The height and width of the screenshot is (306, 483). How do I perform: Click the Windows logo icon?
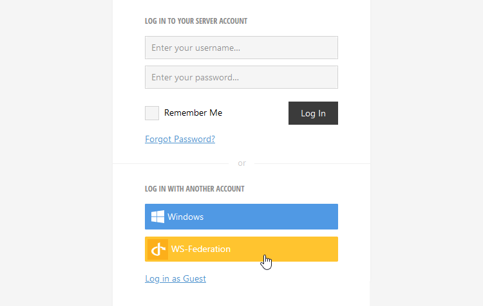click(x=157, y=217)
